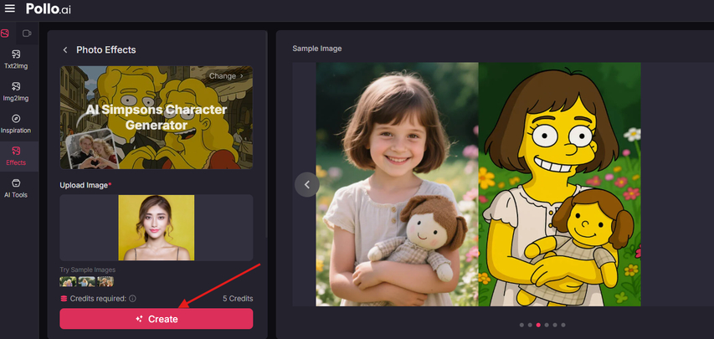Switch to the image mode tab icon
The image size is (714, 339).
[x=6, y=33]
